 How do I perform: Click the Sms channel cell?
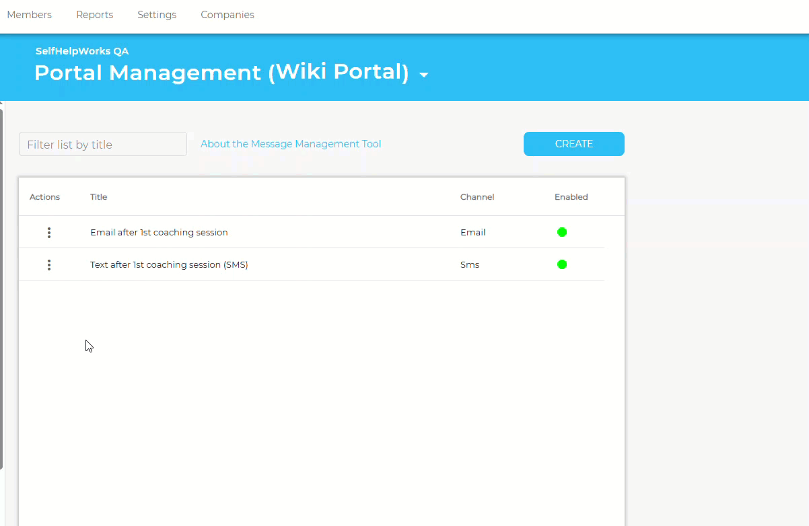[470, 265]
